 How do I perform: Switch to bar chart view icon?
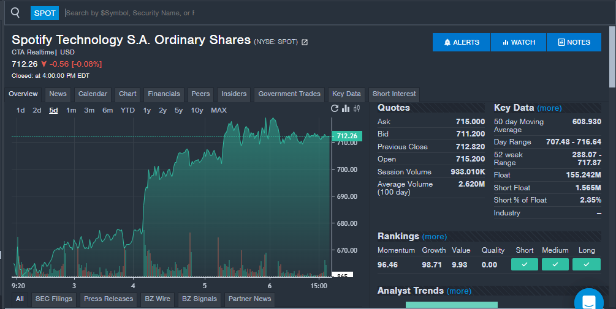(346, 109)
